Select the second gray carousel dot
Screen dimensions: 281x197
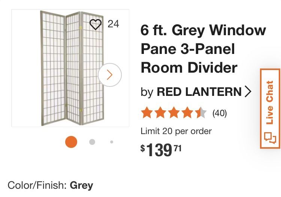point(92,142)
